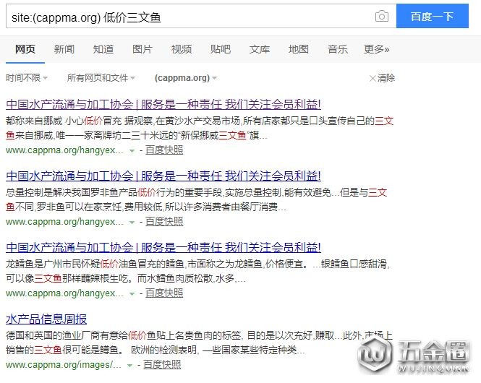
Task: Open second 中国水产流通与加工协会 result about 罗非鱼
Action: [x=163, y=176]
